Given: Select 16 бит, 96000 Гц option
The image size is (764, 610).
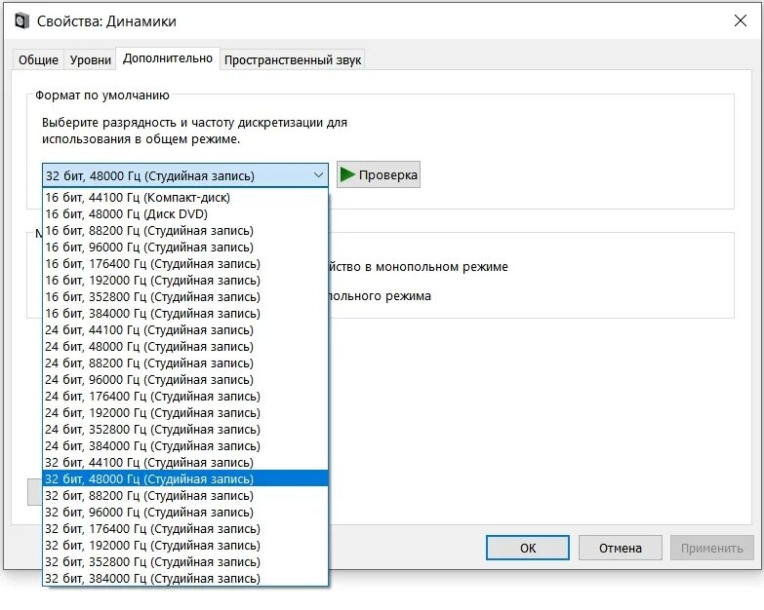Looking at the screenshot, I should (x=185, y=247).
